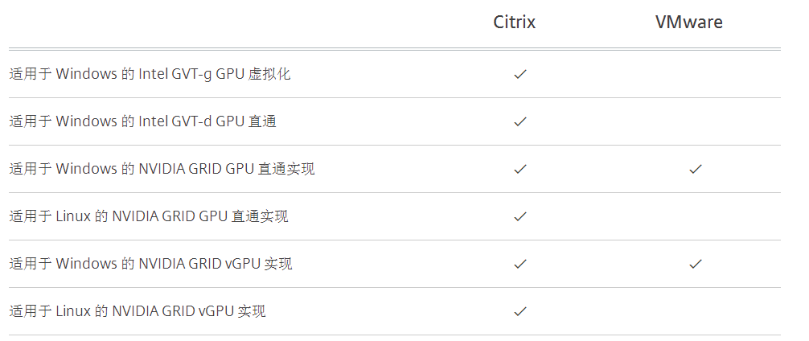The width and height of the screenshot is (809, 341).
Task: Click Citrix checkmark for Linux NVIDIA GRID vGPU row
Action: (x=519, y=311)
